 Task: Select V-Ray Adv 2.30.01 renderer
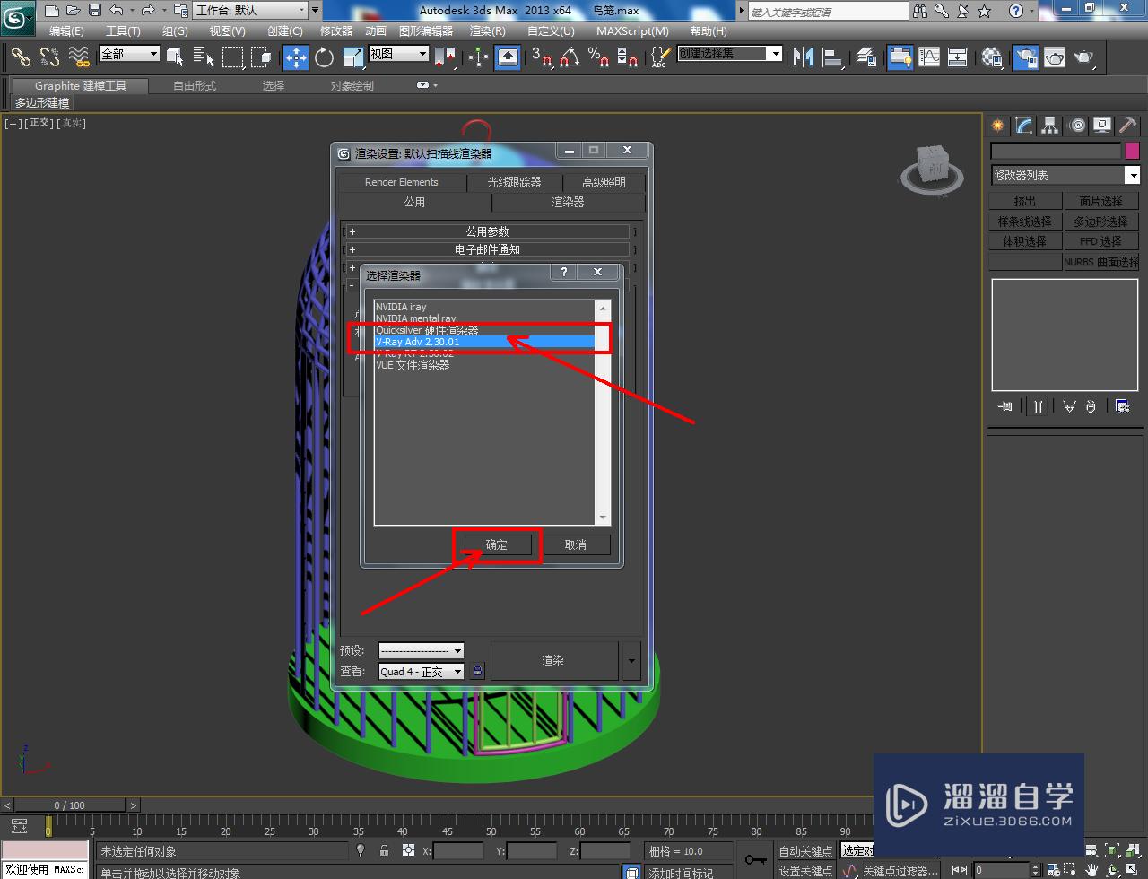pos(484,342)
